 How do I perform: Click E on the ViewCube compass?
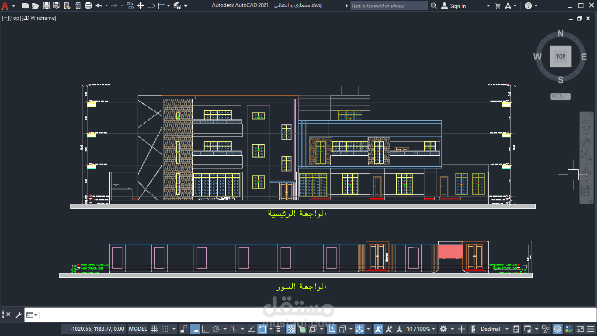[x=583, y=56]
